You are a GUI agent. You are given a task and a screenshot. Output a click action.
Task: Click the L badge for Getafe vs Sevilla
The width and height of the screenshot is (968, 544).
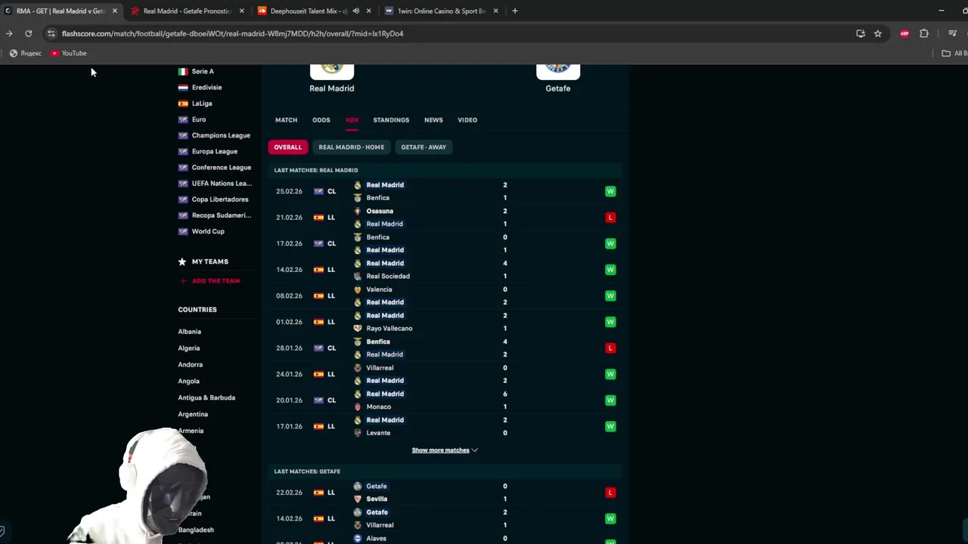coord(610,493)
